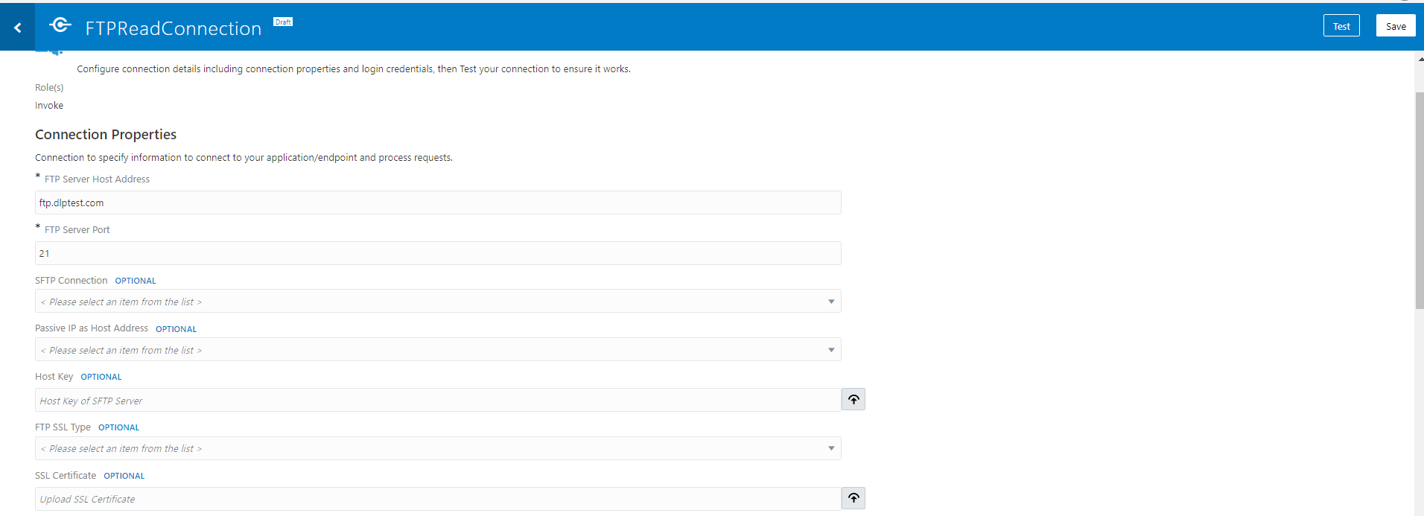
Task: Click scrollbar up arrow
Action: [x=1420, y=59]
